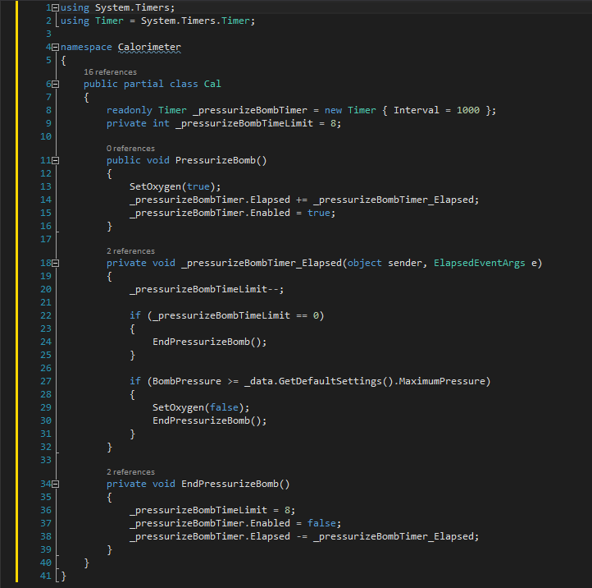The width and height of the screenshot is (592, 588).
Task: Open the '16 references' CodeLens link
Action: (110, 71)
